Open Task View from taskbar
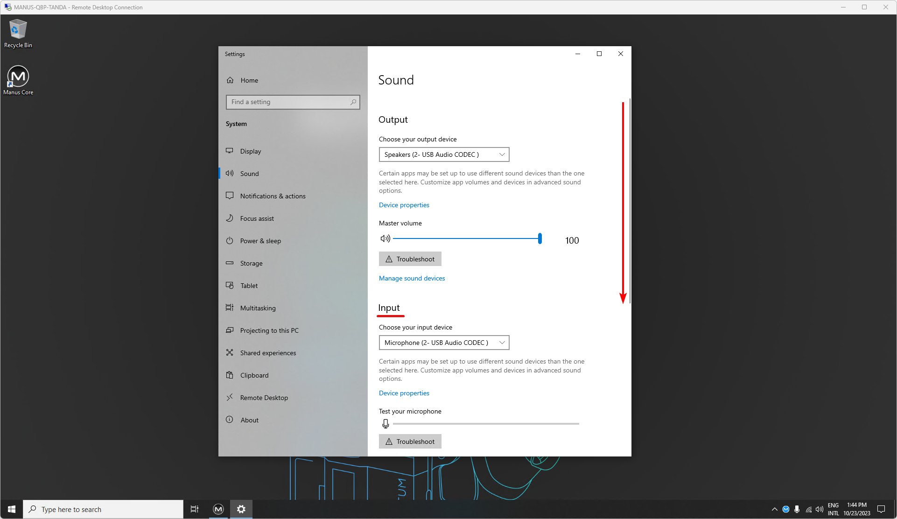 [195, 509]
